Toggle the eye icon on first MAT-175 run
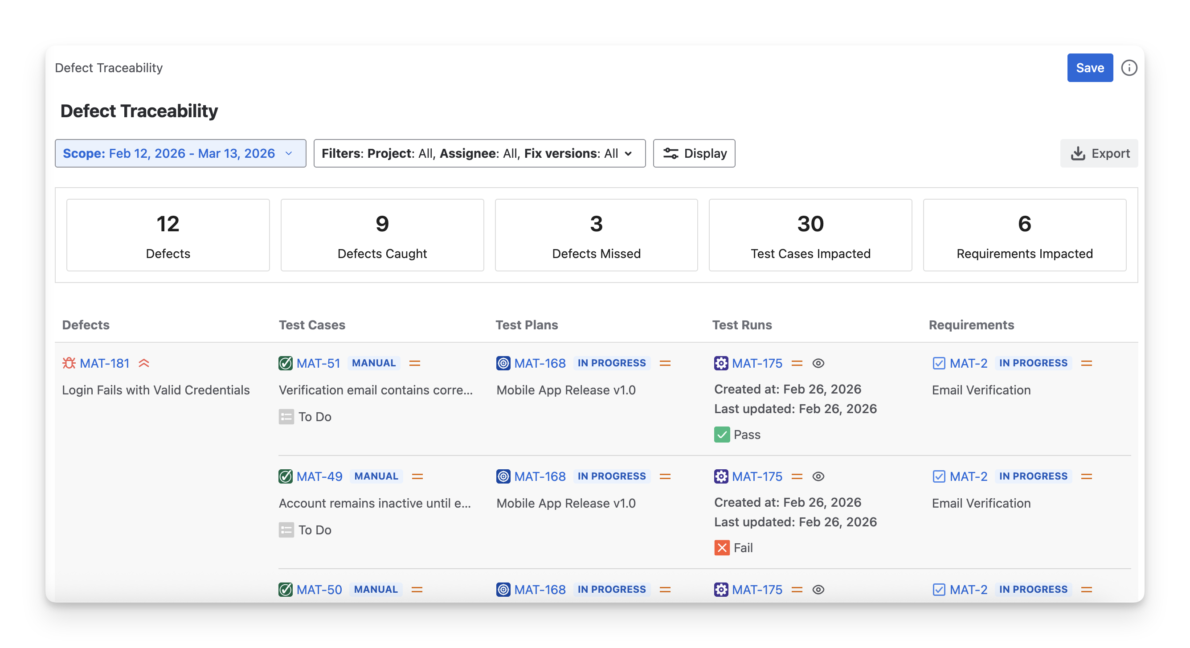 point(818,363)
